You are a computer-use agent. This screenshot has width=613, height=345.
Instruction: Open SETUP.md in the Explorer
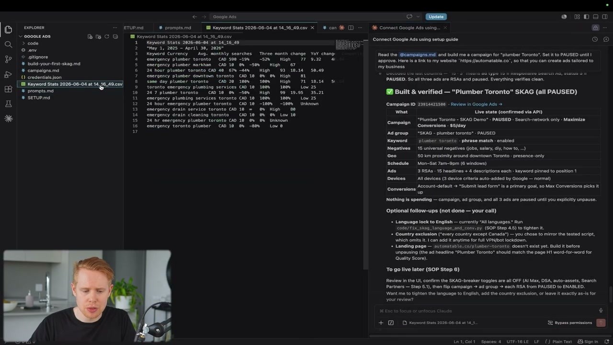pos(38,98)
